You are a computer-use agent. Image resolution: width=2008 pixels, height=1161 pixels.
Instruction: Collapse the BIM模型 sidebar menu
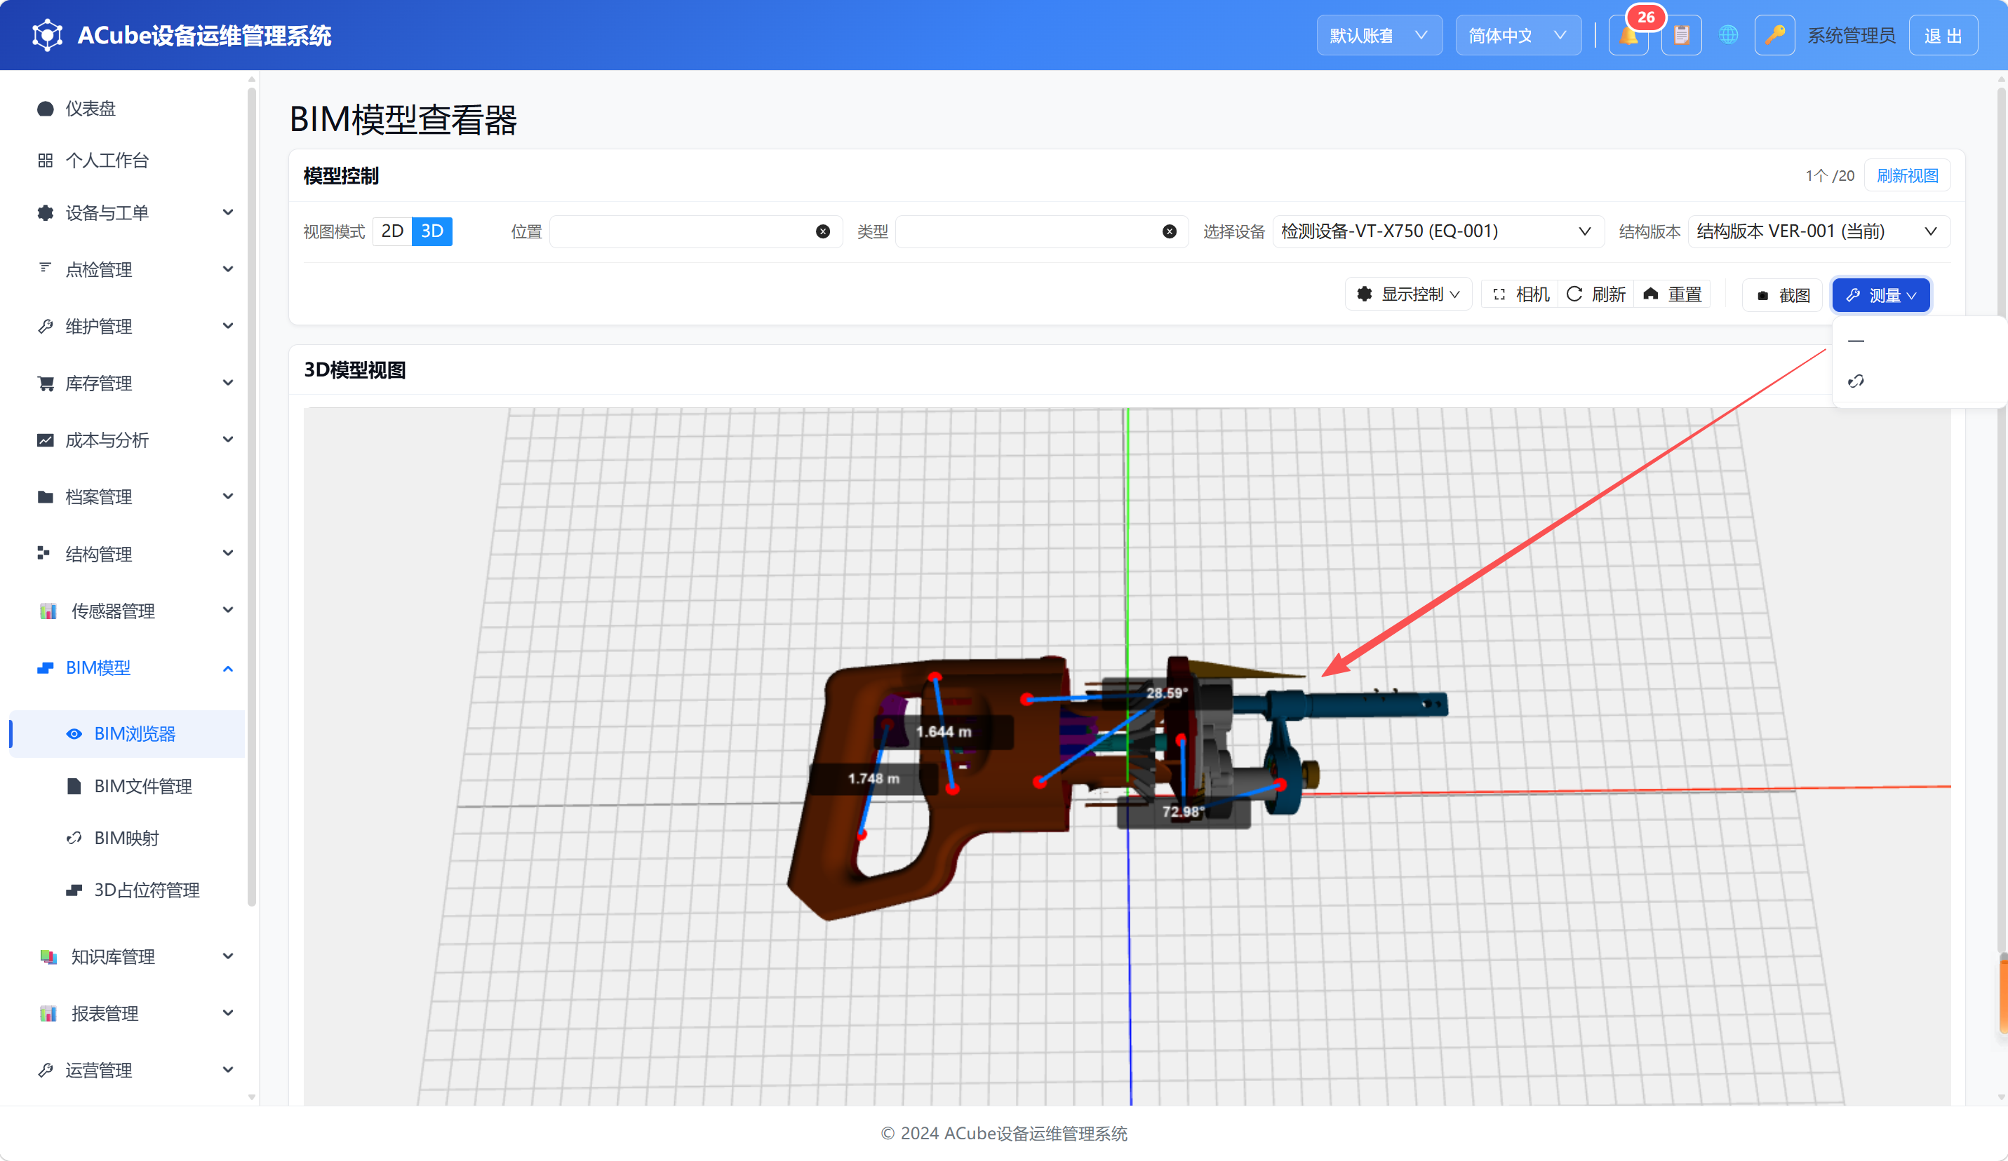[128, 667]
